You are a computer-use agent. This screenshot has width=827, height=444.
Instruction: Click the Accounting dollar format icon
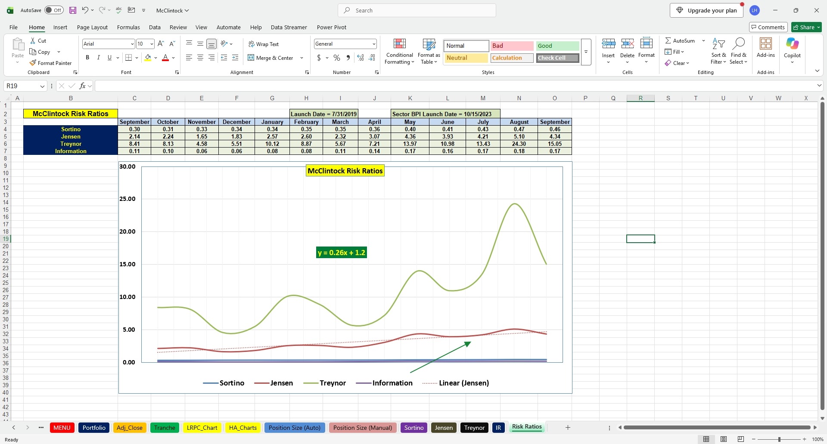point(319,58)
